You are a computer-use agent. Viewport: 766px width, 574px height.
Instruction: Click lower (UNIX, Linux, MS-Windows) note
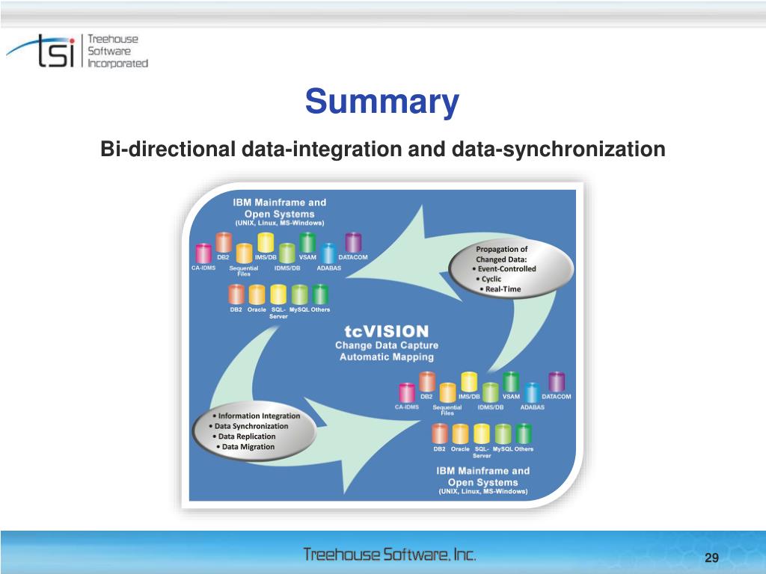click(482, 492)
